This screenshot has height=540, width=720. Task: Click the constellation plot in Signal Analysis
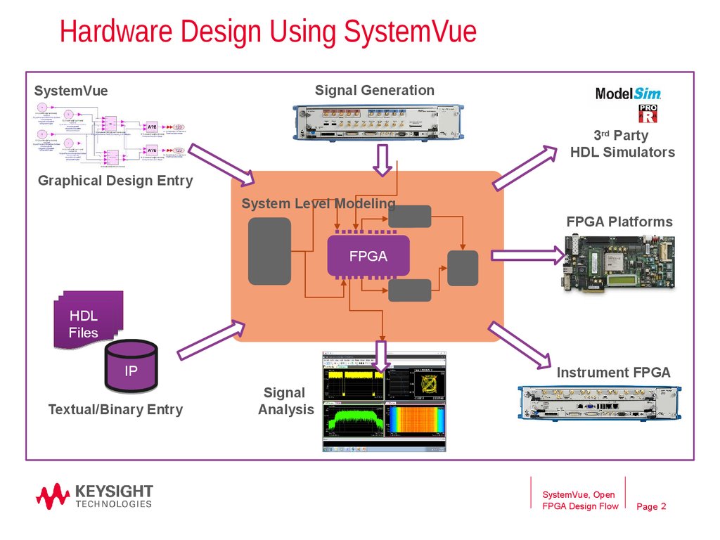[429, 383]
